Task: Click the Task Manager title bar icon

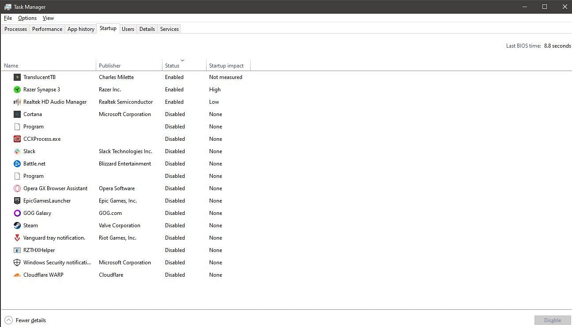Action: (8, 7)
